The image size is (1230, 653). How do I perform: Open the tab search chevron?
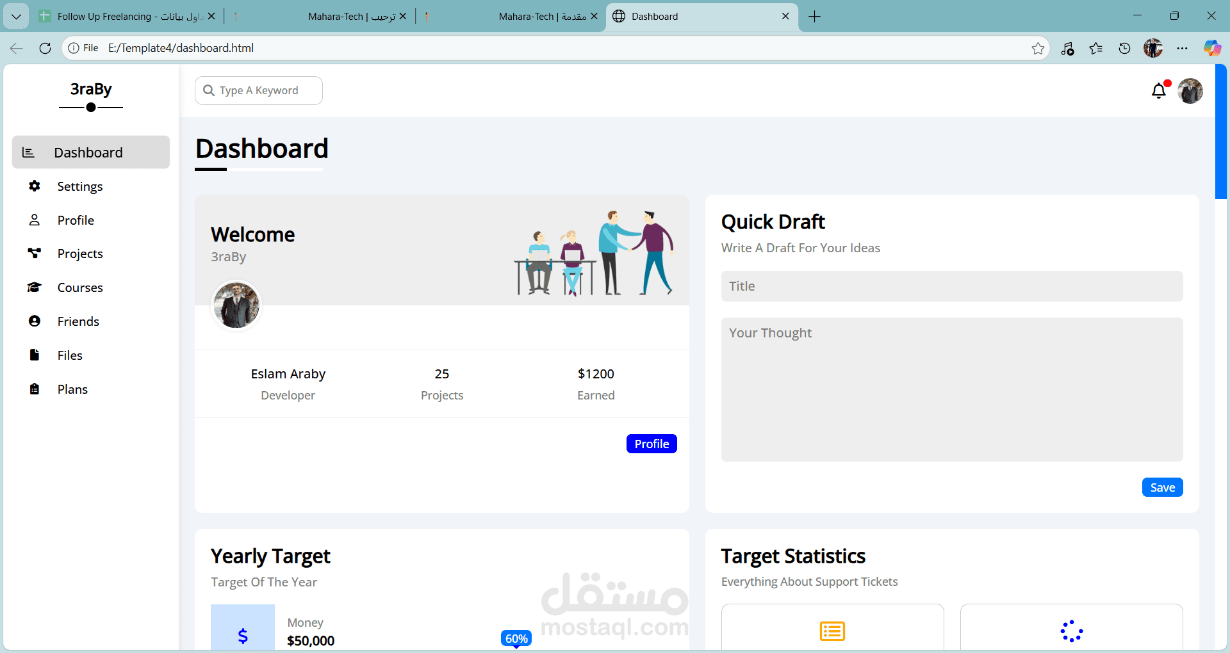16,16
